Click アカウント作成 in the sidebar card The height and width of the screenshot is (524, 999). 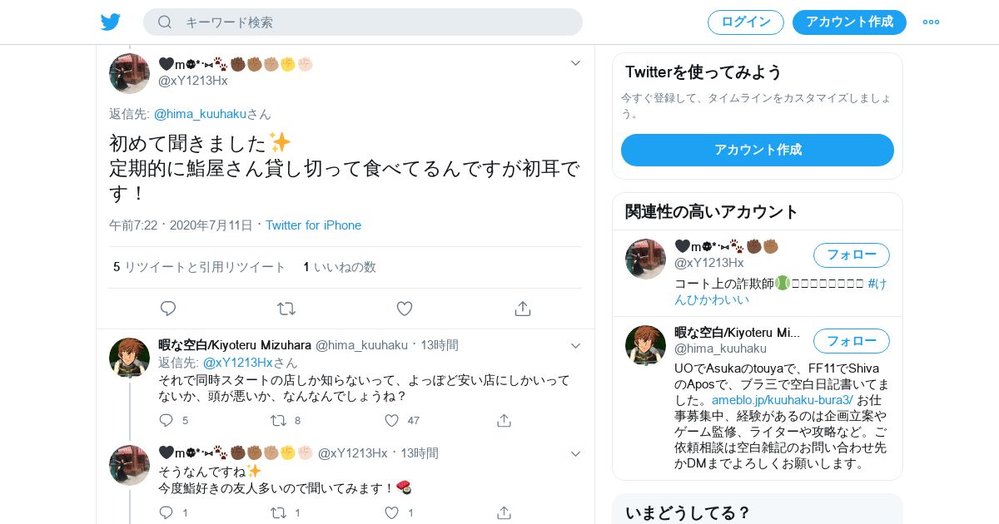(x=758, y=150)
